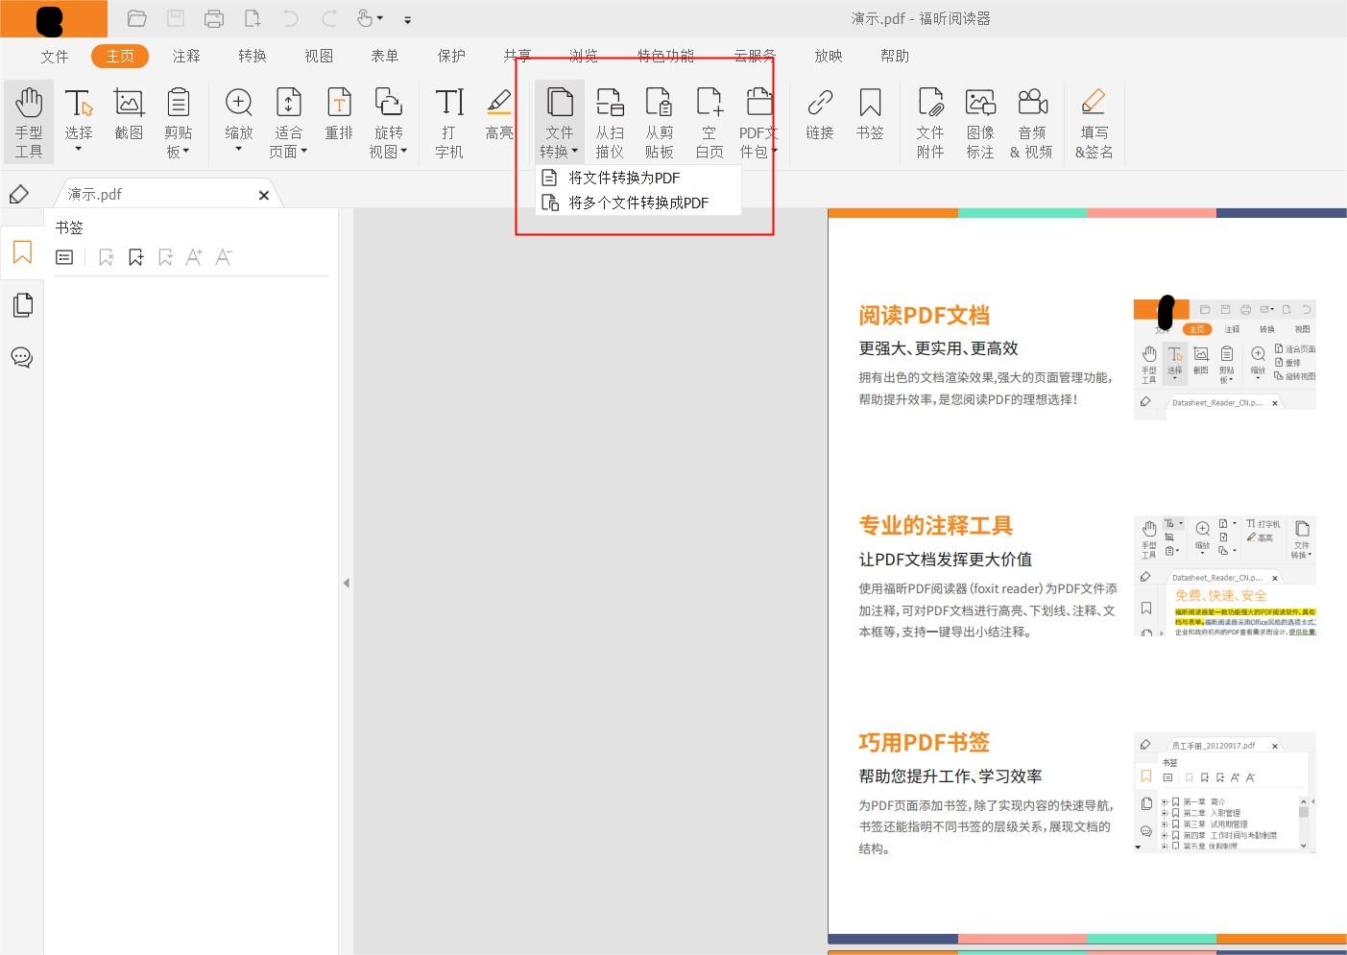Insert a link using the 链接 tool
This screenshot has width=1347, height=955.
tap(819, 115)
